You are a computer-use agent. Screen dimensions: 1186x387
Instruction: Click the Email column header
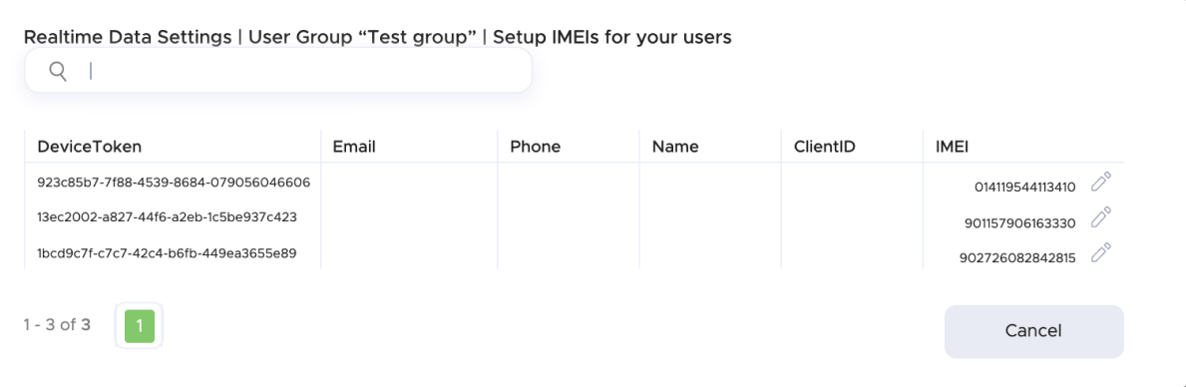coord(354,147)
